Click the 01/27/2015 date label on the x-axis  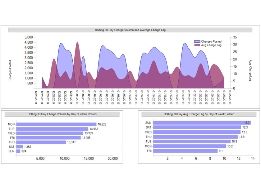[x=230, y=98]
